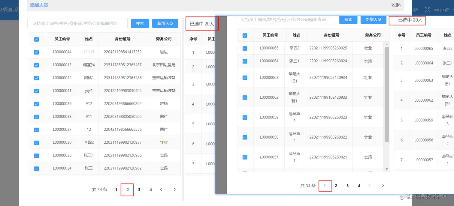Click the eye icon in the top header

pos(415,10)
